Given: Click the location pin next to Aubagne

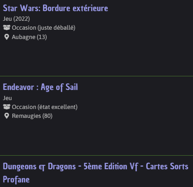Looking at the screenshot, I should (x=7, y=37).
